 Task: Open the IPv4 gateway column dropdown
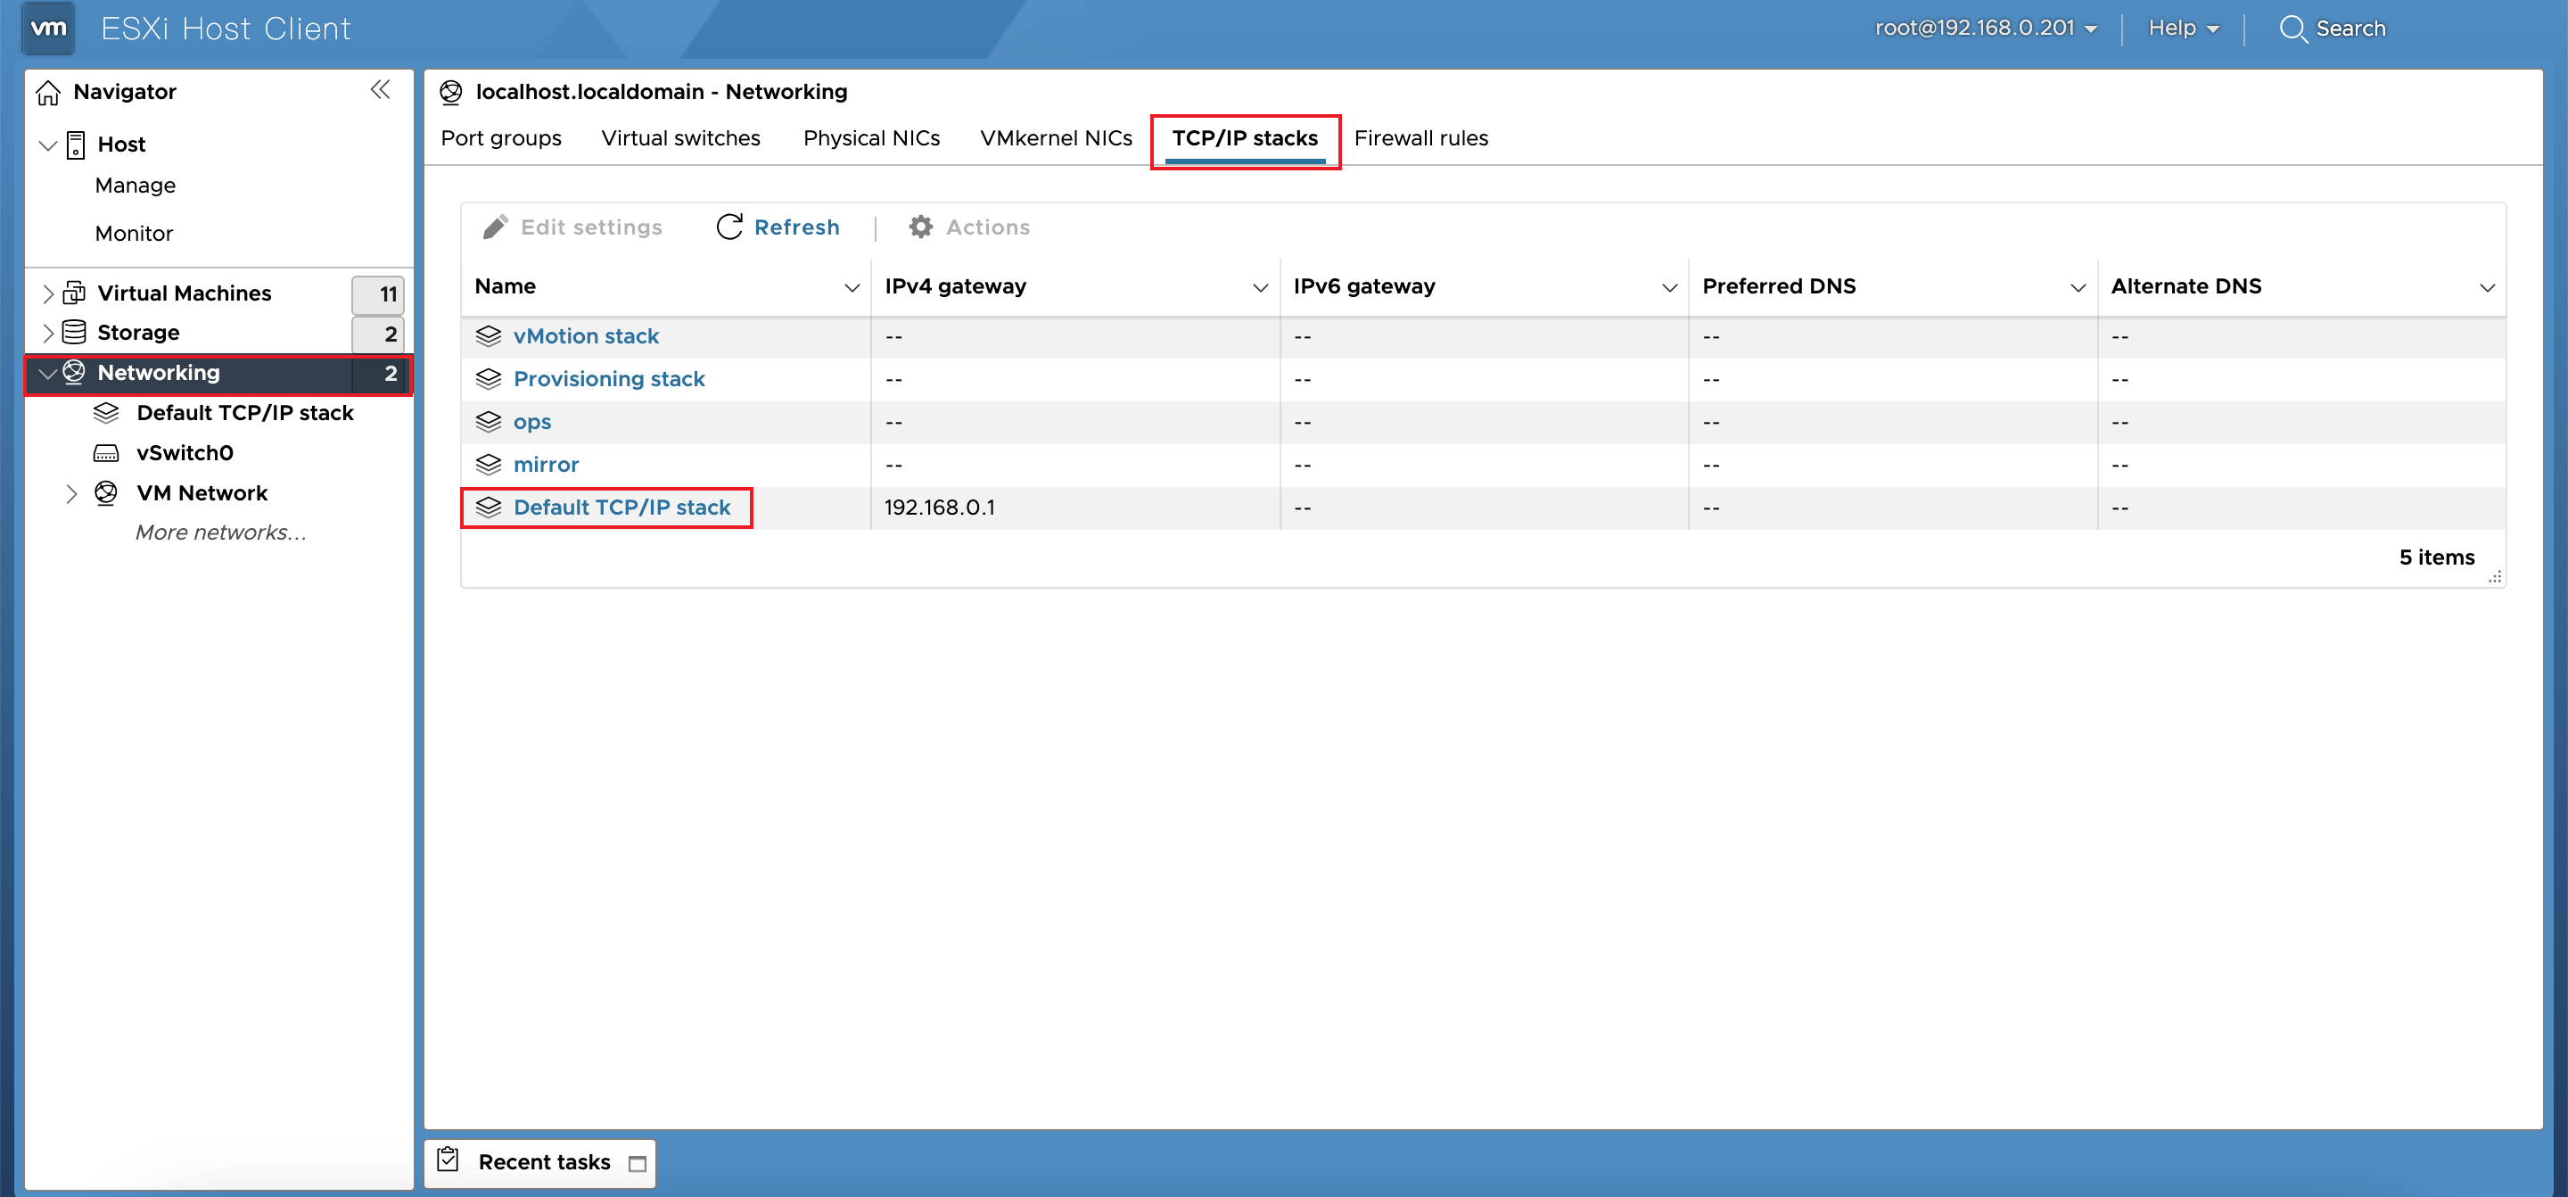(x=1260, y=287)
